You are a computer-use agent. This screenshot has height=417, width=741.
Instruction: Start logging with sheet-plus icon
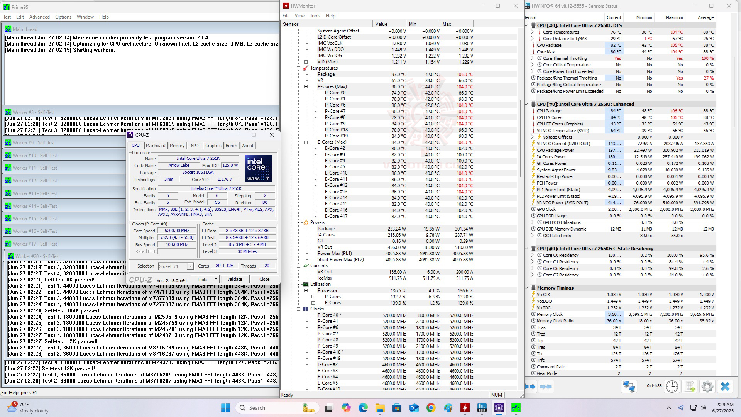click(x=690, y=386)
